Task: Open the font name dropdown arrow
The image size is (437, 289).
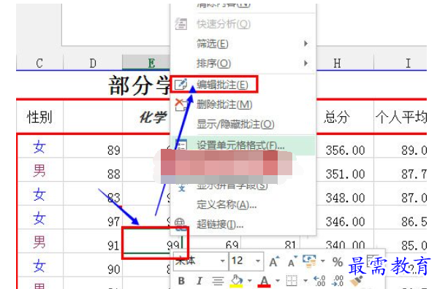Action: point(222,261)
